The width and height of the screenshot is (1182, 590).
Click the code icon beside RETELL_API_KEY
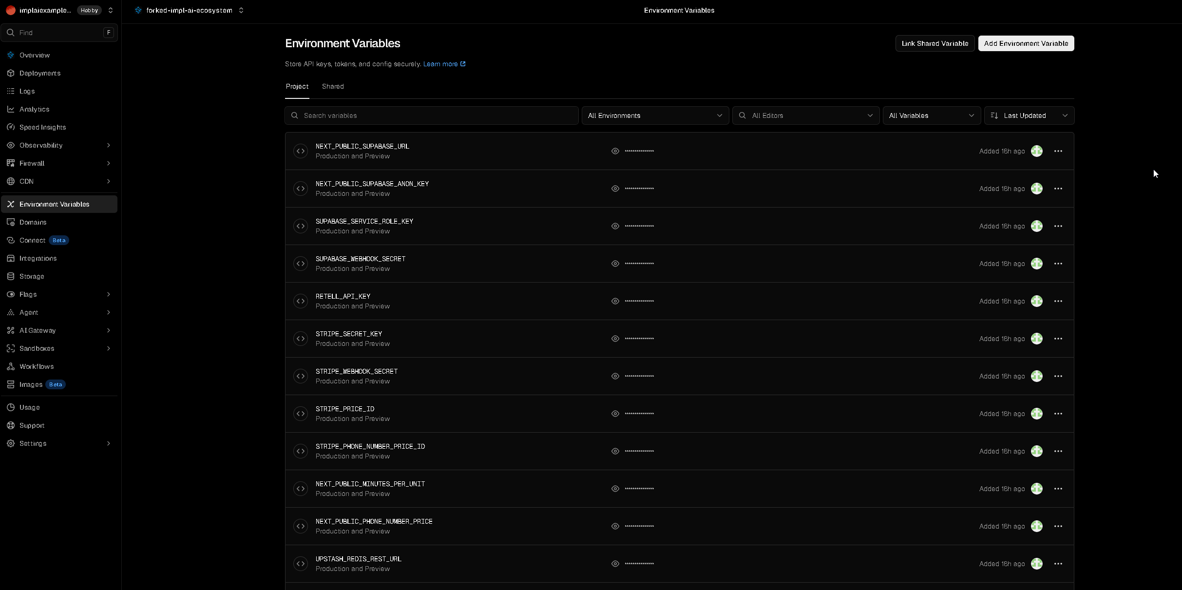(x=301, y=301)
